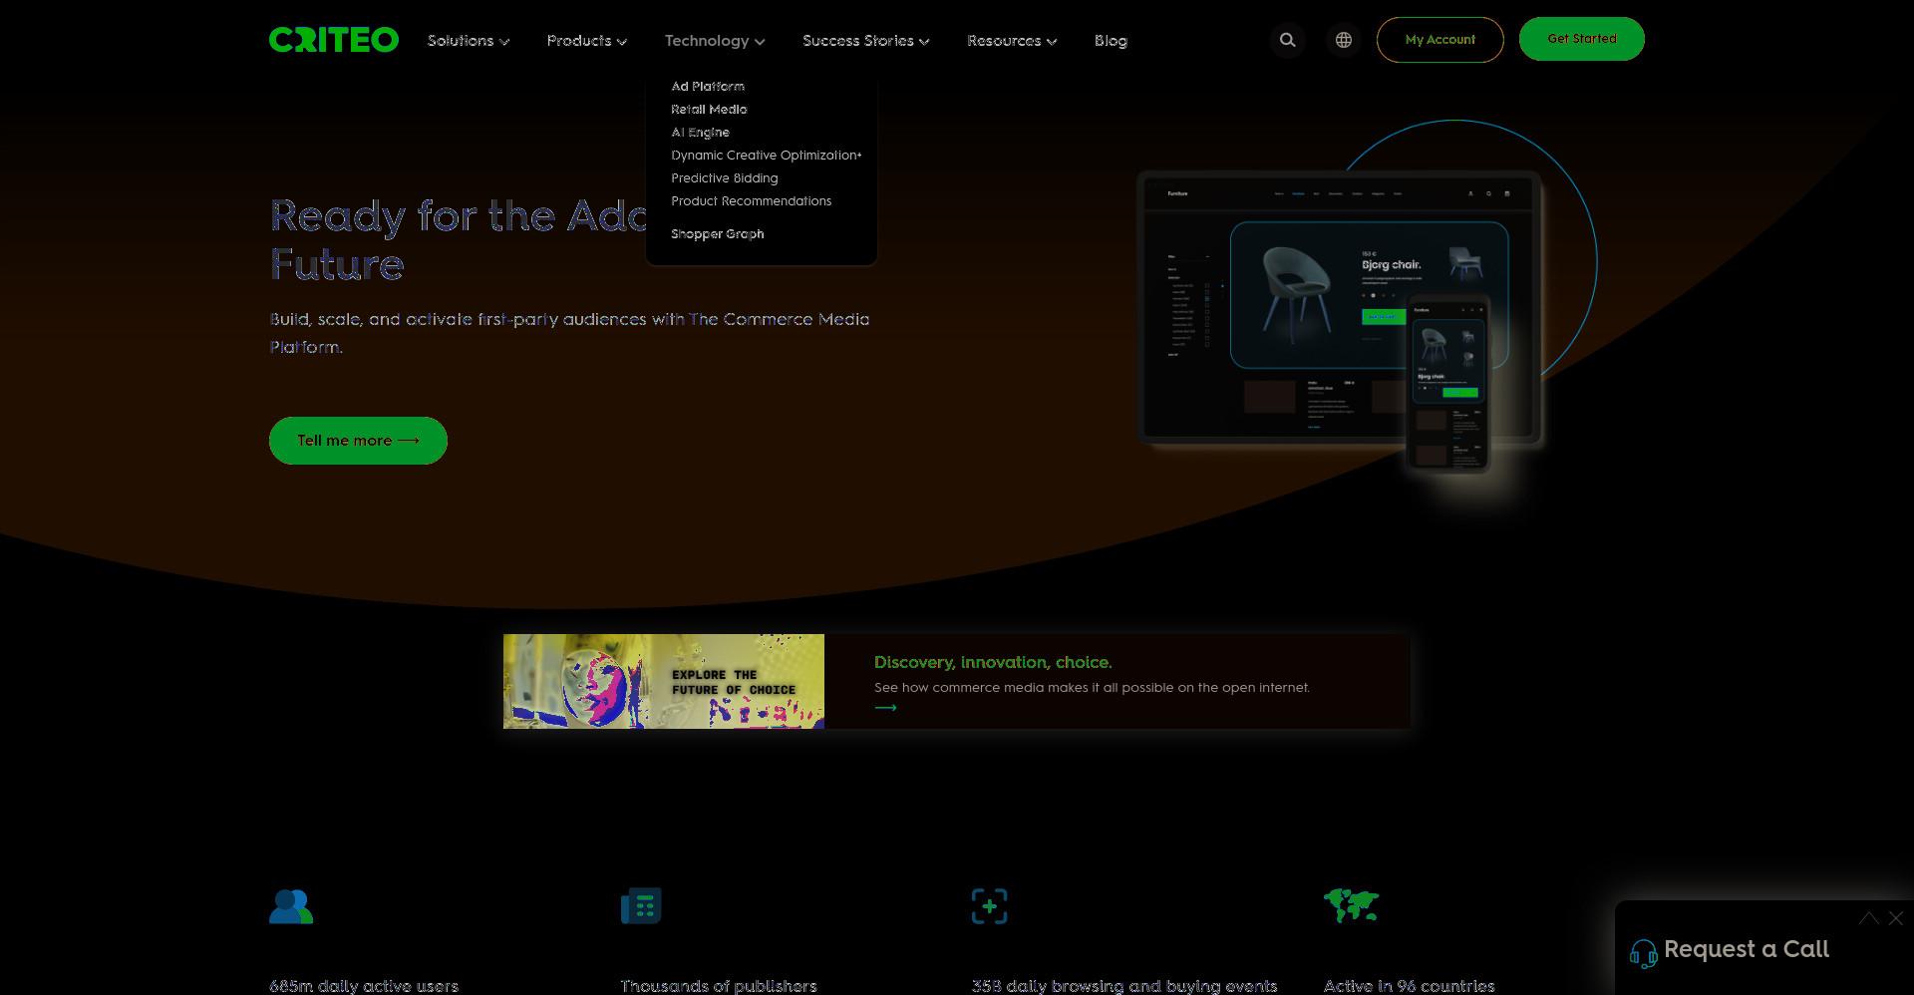Select Ad Platform from Technology menu
This screenshot has width=1914, height=995.
(708, 87)
